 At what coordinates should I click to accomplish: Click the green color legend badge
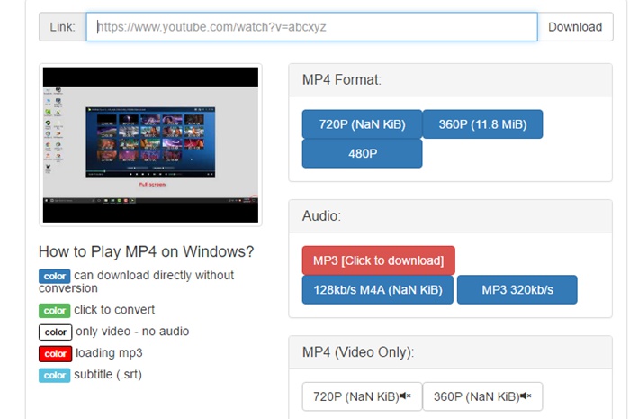55,311
